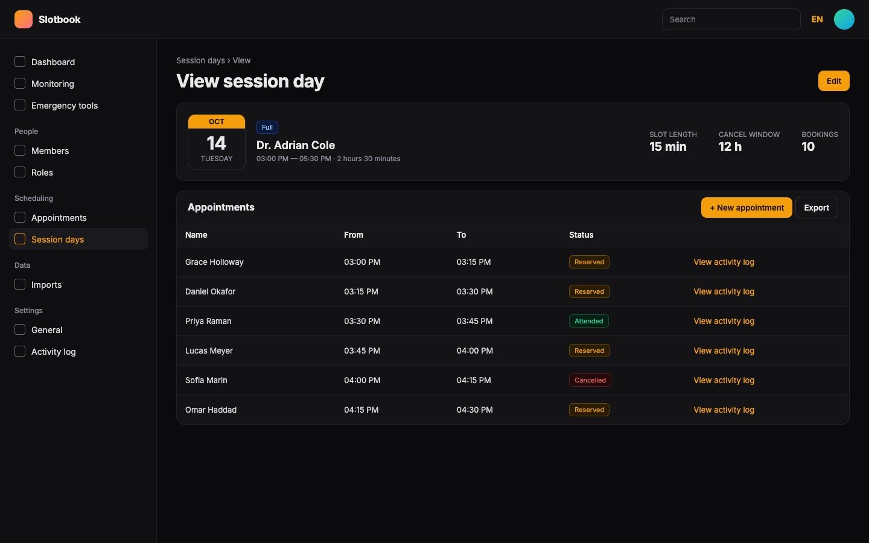This screenshot has width=869, height=543.
Task: Click the Status column header
Action: pyautogui.click(x=581, y=235)
